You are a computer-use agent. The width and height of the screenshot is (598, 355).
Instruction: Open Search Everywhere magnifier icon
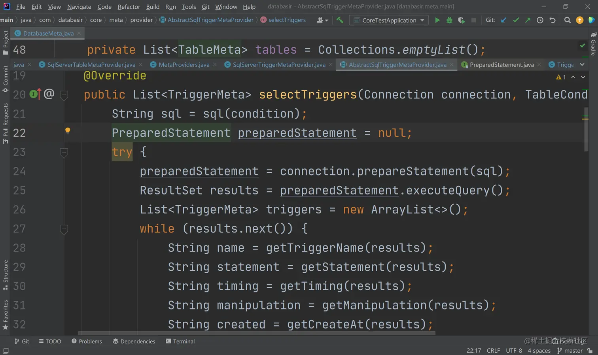[568, 20]
